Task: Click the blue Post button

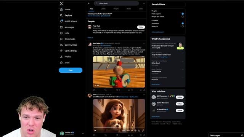Action: click(71, 70)
